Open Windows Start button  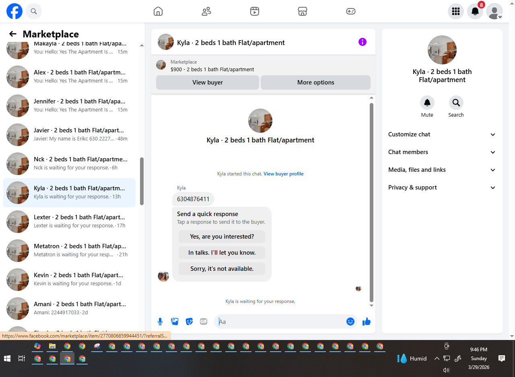pyautogui.click(x=7, y=358)
